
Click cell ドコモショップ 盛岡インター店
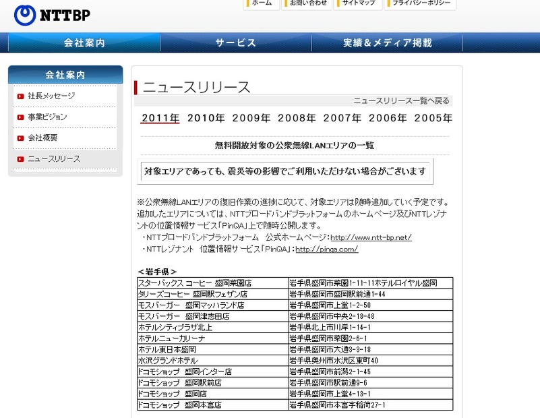point(213,371)
